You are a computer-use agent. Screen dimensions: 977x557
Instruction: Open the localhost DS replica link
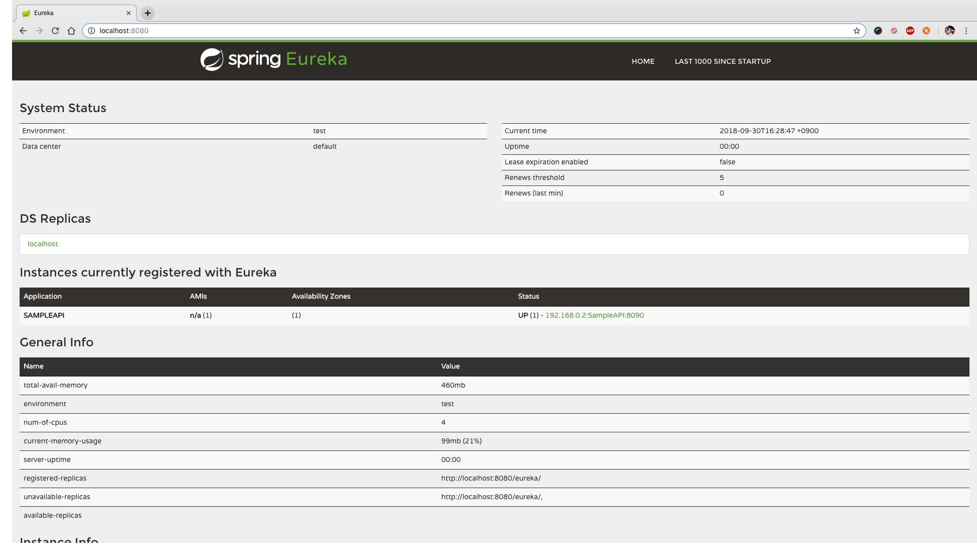(43, 244)
